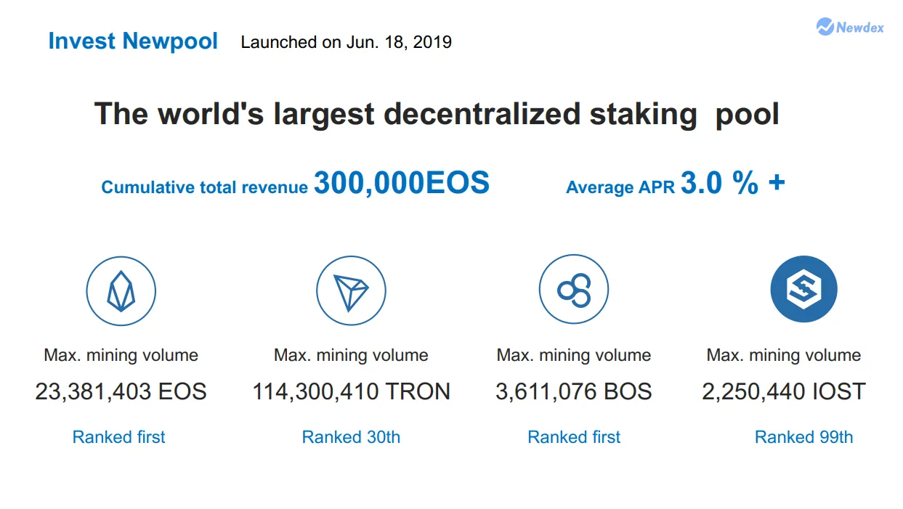The image size is (903, 509).
Task: Click the EOS diamond logo icon
Action: coord(121,292)
